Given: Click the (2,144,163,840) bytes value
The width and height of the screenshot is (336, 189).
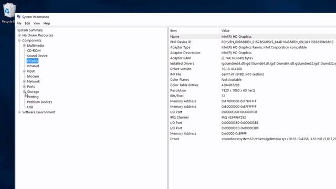Looking at the screenshot, I should (x=237, y=58).
